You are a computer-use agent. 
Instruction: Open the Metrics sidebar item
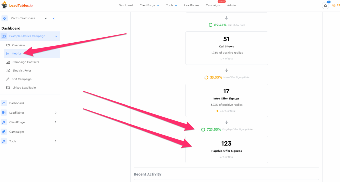click(x=16, y=53)
